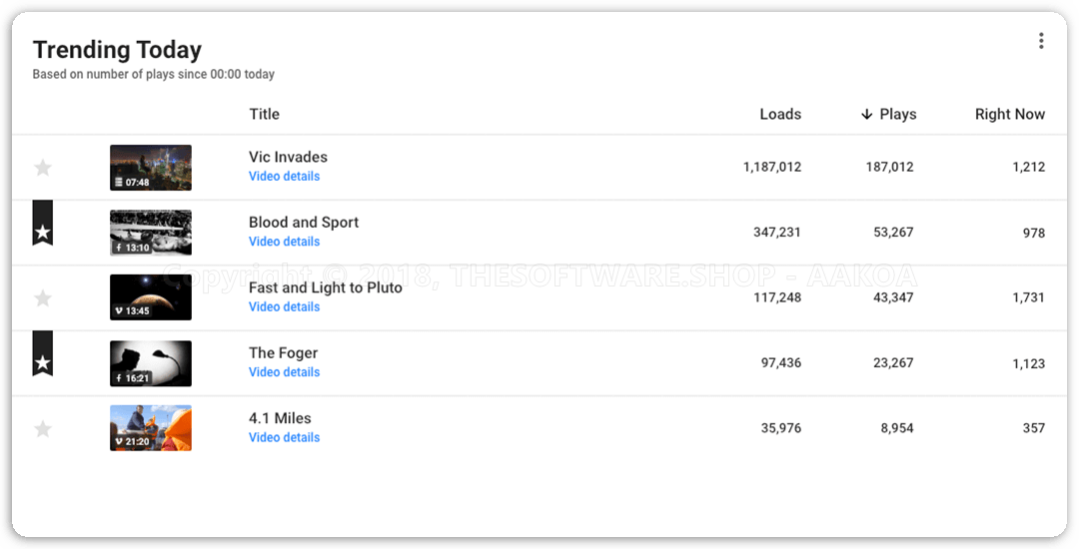Click The Foger video thumbnail
This screenshot has height=549, width=1079.
point(151,363)
